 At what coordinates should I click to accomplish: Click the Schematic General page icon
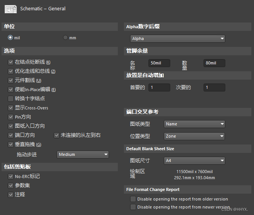(x=11, y=9)
